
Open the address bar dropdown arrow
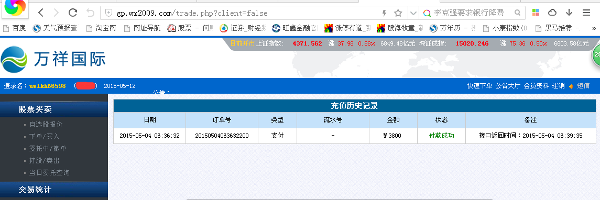pos(413,13)
